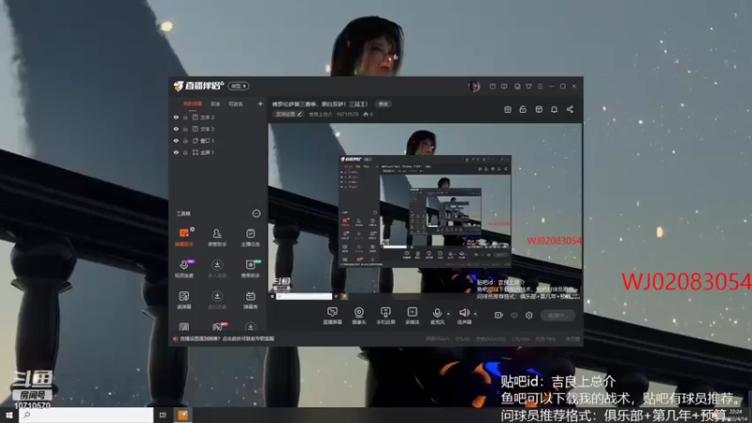Collapse the 工具箱 toolbox panel
This screenshot has width=752, height=423.
tap(256, 213)
